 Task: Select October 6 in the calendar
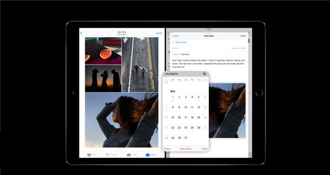pyautogui.click(x=205, y=97)
